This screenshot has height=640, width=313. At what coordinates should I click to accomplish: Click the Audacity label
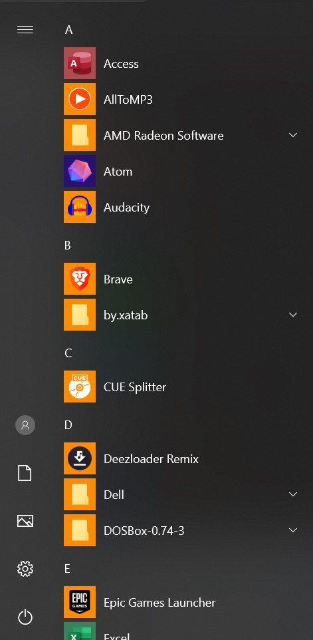click(126, 208)
